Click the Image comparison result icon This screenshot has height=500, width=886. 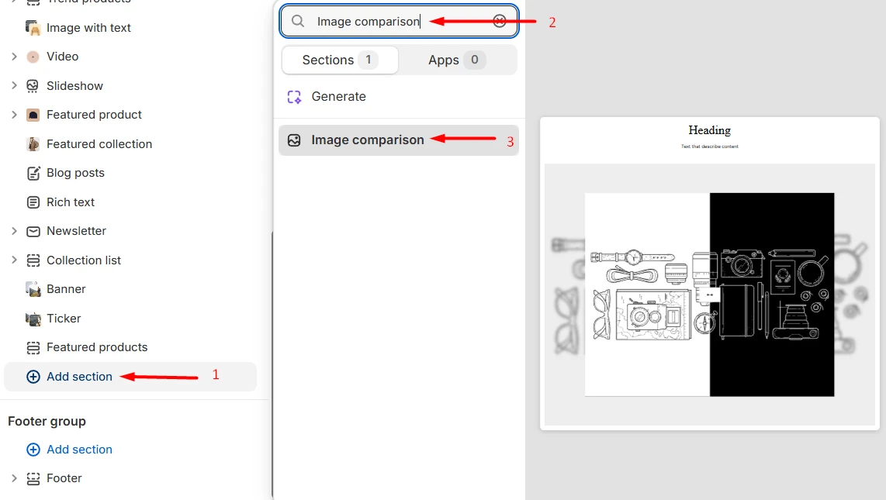(294, 140)
